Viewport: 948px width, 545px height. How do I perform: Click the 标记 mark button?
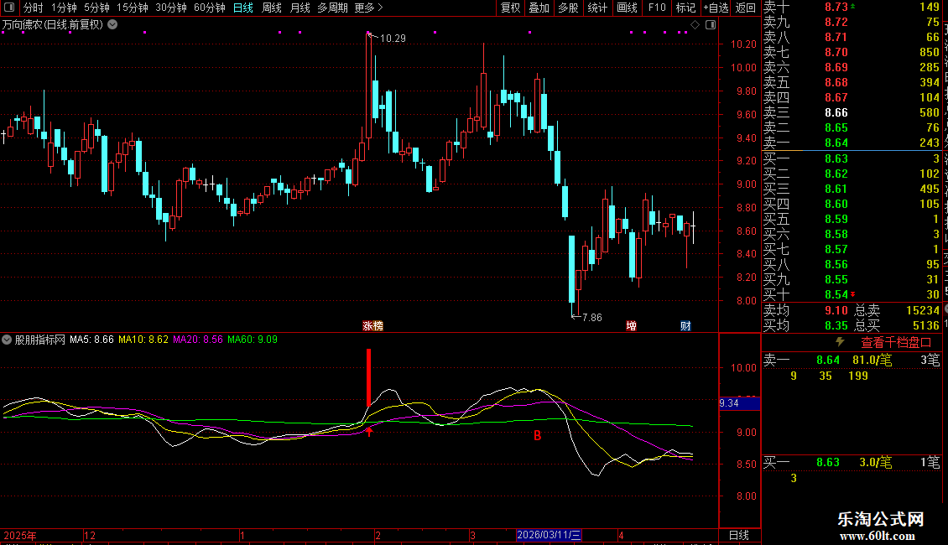pos(685,8)
